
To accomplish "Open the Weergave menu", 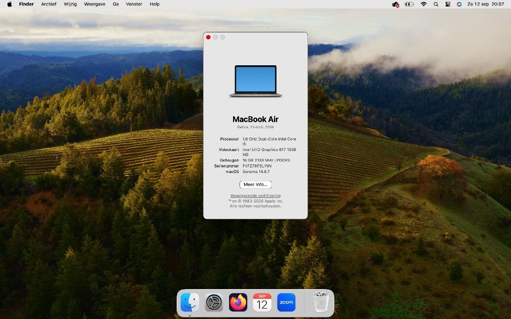I will coord(94,4).
